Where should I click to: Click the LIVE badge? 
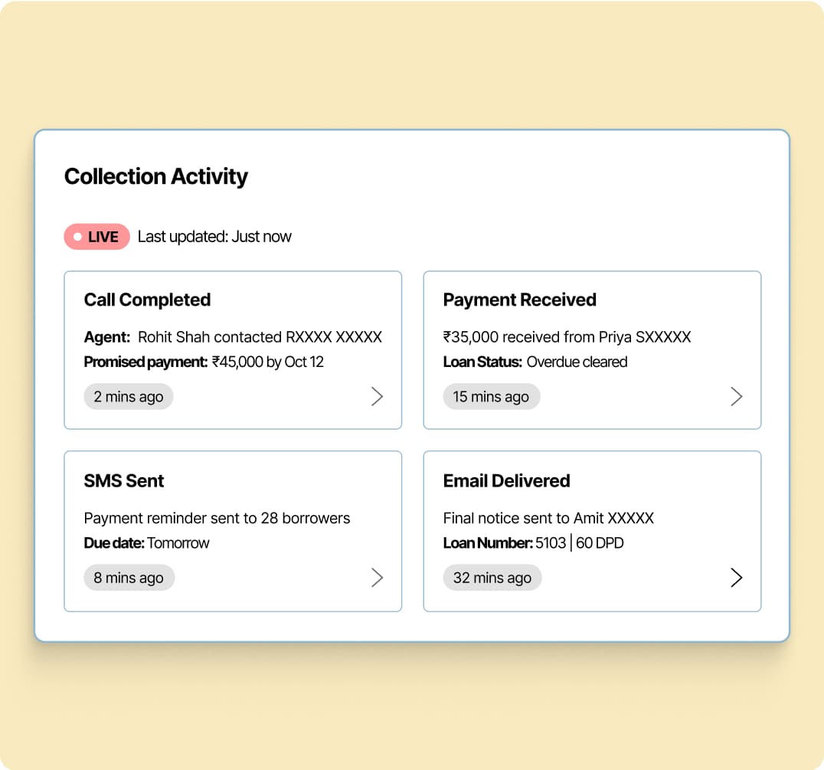click(96, 236)
